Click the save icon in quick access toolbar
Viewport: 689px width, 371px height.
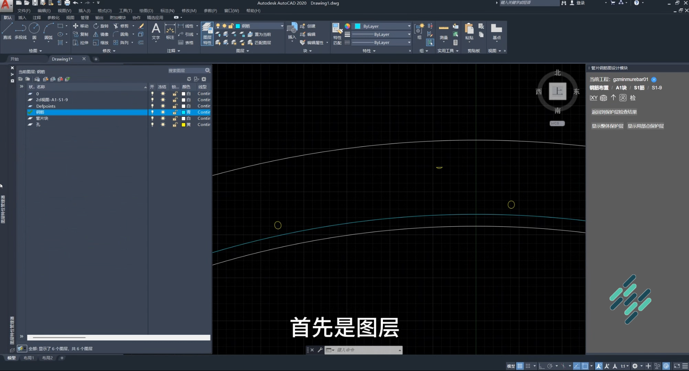pos(35,3)
